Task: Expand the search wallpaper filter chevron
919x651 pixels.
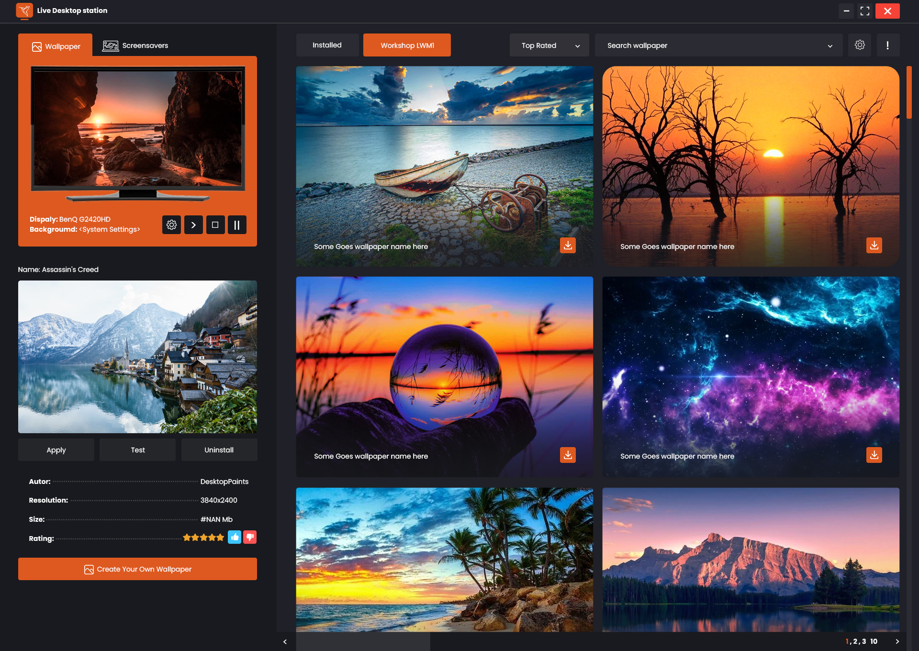Action: click(830, 45)
